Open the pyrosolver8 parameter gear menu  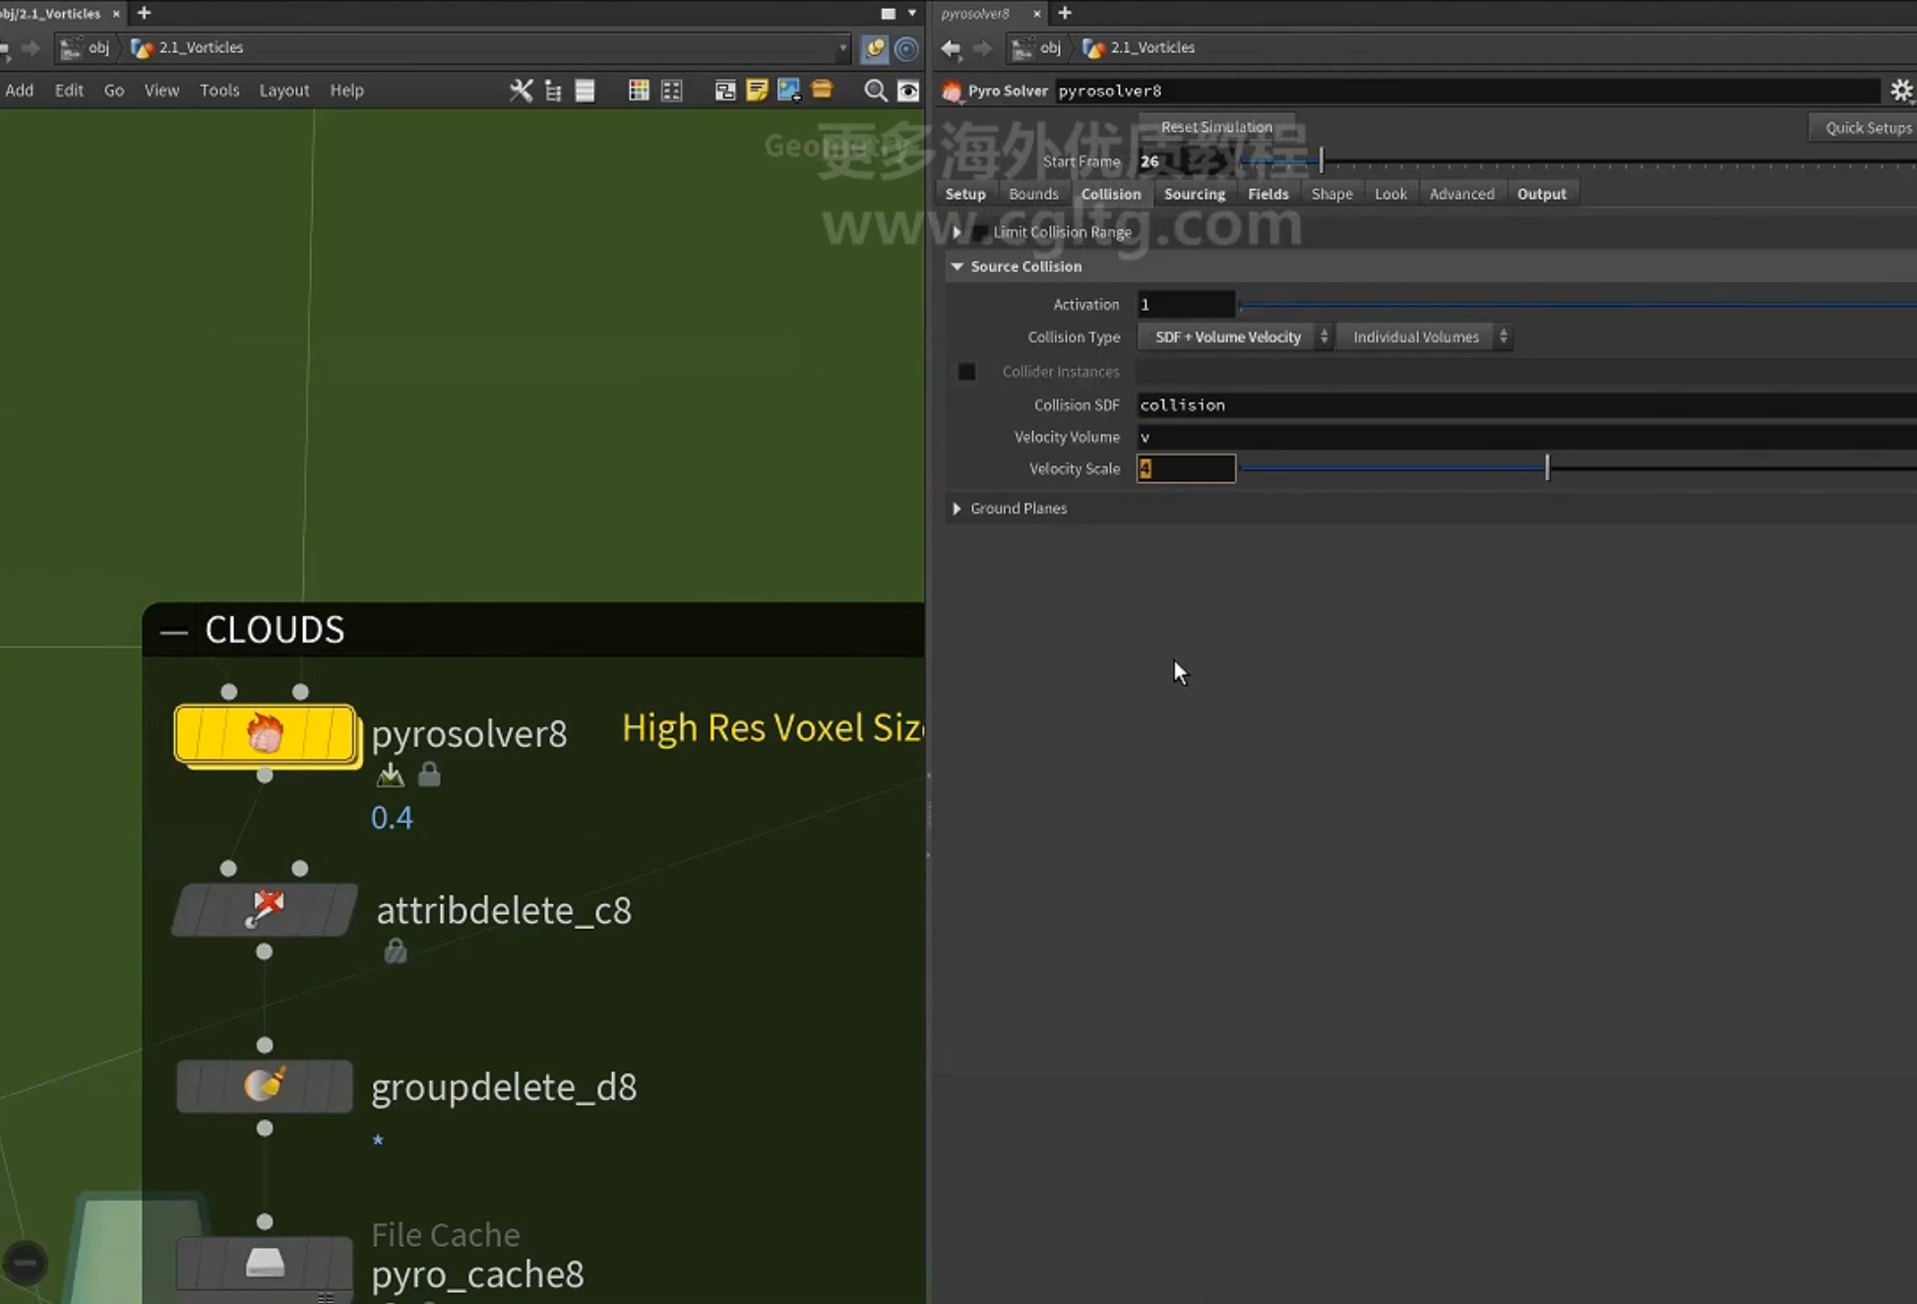[x=1901, y=91]
